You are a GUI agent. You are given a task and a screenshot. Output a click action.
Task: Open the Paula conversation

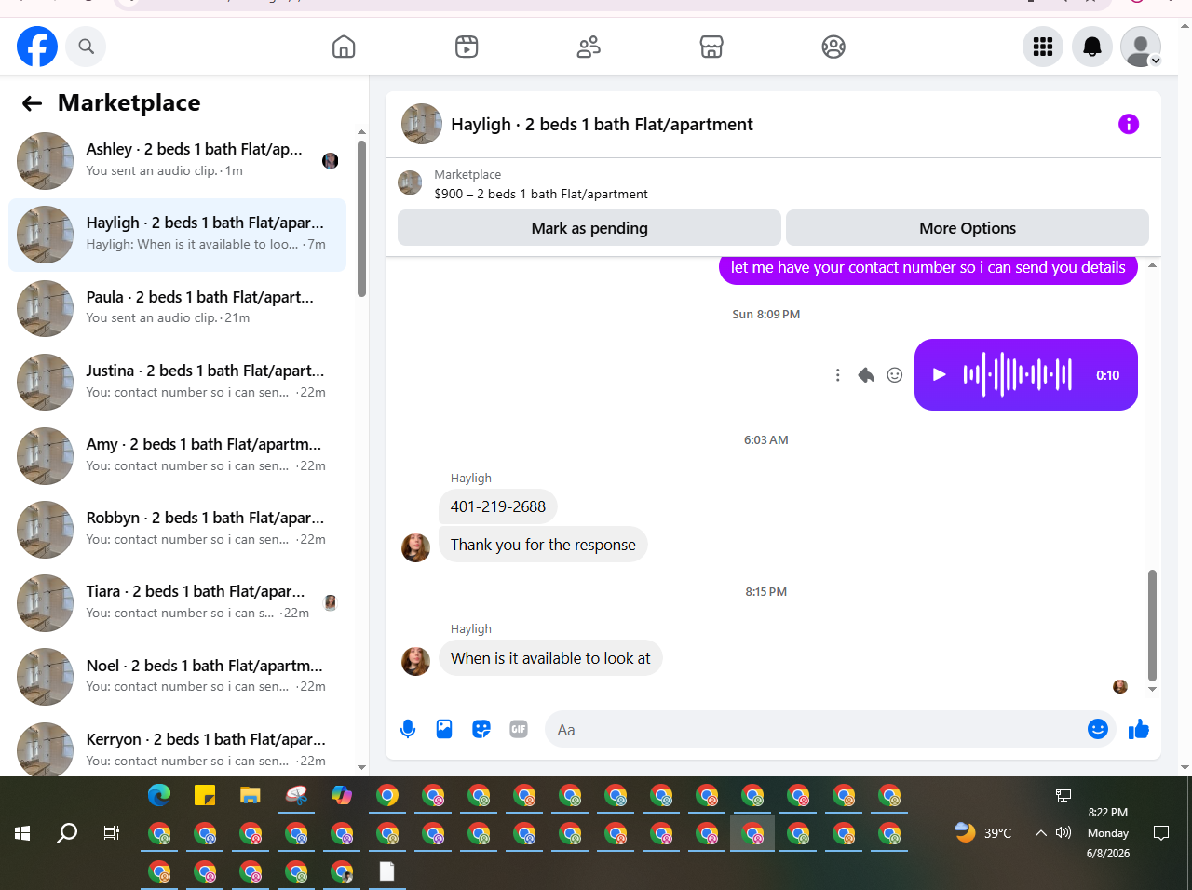(177, 308)
